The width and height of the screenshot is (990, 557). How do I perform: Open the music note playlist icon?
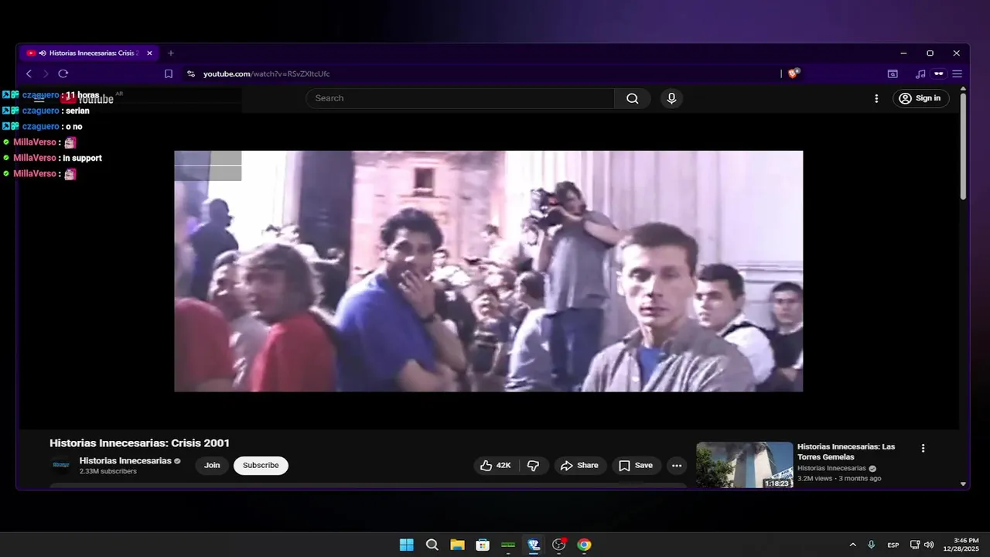pyautogui.click(x=920, y=73)
